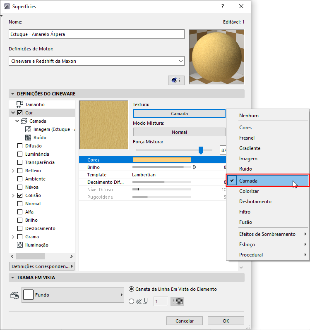
Task: Enable the Grama checkbox
Action: [20, 237]
